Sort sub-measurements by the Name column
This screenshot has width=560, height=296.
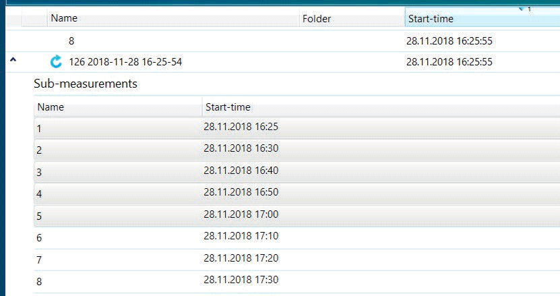[x=51, y=107]
